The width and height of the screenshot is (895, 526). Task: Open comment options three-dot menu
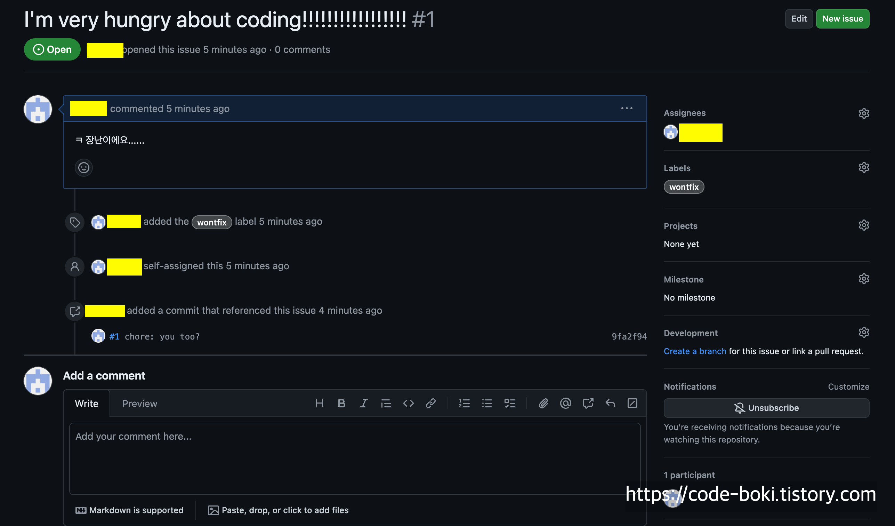point(627,109)
